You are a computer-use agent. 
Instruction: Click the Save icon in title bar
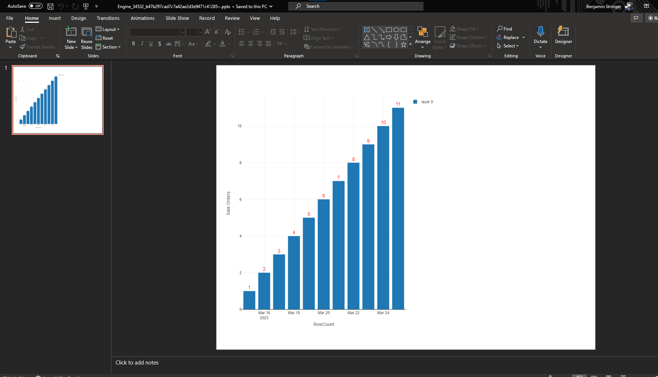click(50, 6)
